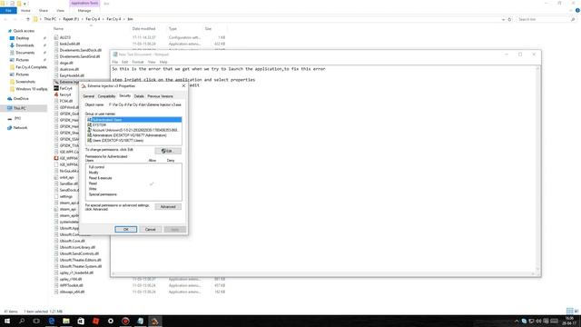Click This PC breadcrumb in address bar
581x327 pixels.
[x=50, y=19]
